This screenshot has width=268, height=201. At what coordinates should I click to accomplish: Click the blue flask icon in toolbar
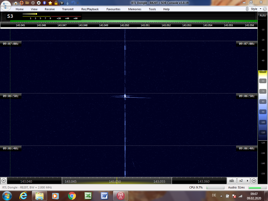68,3
